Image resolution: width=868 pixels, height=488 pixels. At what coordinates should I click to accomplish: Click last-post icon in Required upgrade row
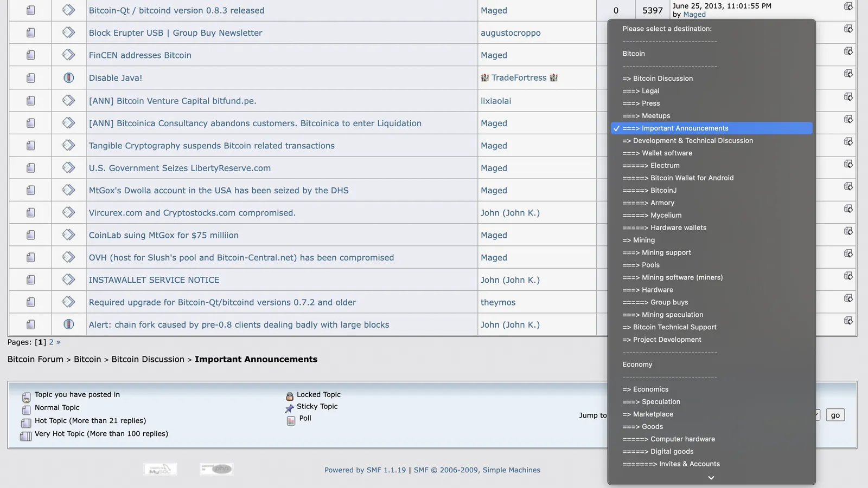pyautogui.click(x=848, y=298)
